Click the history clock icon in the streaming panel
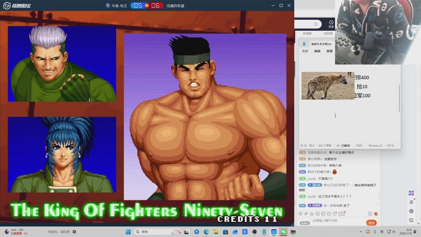The height and width of the screenshot is (237, 421). [331, 23]
